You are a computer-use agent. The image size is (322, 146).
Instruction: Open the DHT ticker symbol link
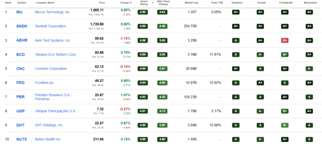click(21, 125)
